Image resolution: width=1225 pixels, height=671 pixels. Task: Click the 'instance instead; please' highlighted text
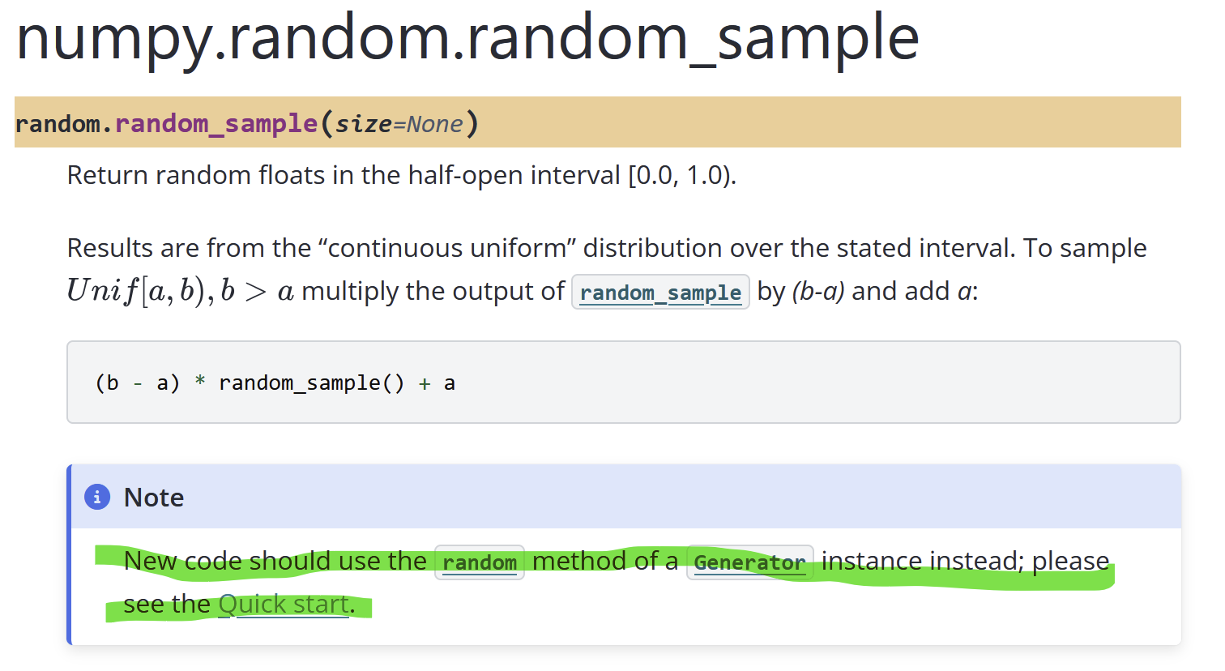(965, 561)
